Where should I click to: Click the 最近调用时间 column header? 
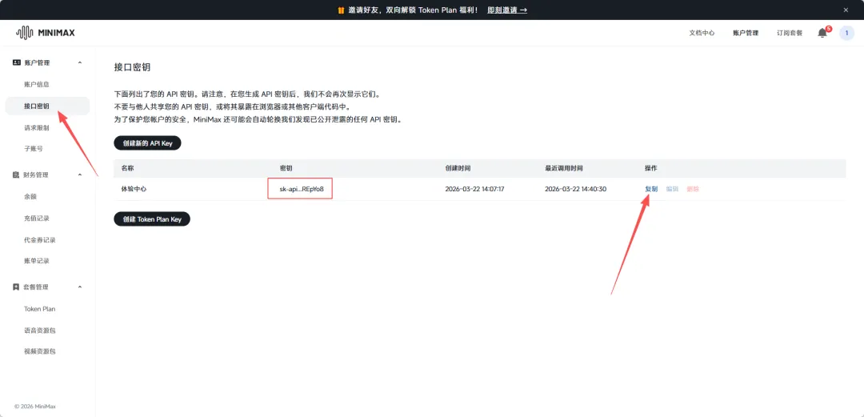point(564,168)
